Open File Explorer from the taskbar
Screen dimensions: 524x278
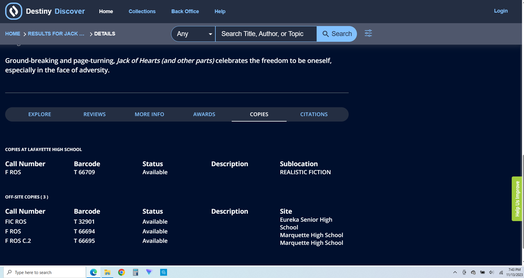[107, 272]
